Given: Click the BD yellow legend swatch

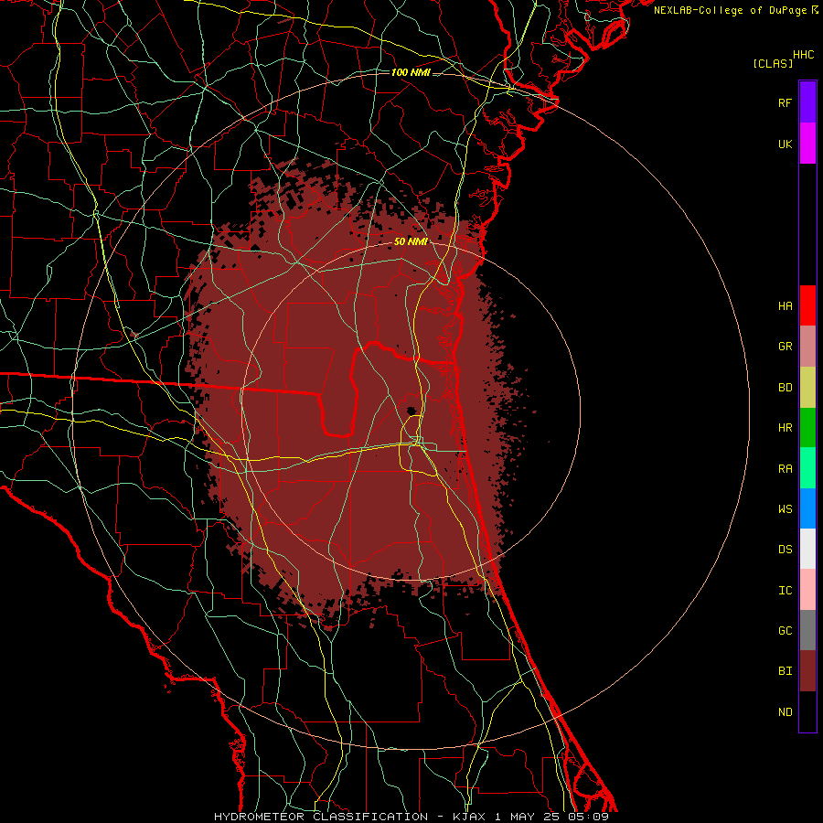Looking at the screenshot, I should pyautogui.click(x=807, y=388).
